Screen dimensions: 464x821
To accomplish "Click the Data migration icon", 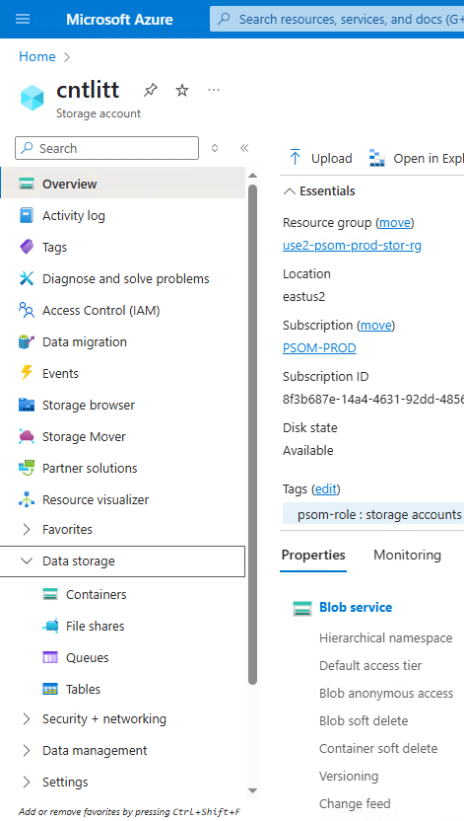I will [x=27, y=341].
